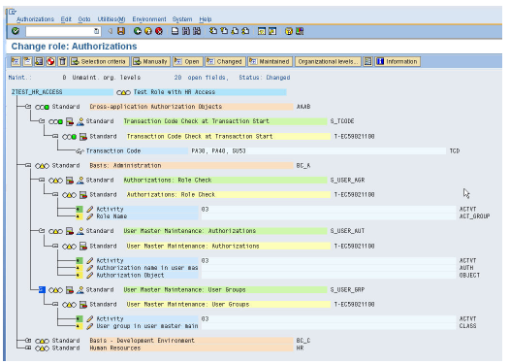
Task: Click the yellow Exit icon
Action: click(x=148, y=31)
